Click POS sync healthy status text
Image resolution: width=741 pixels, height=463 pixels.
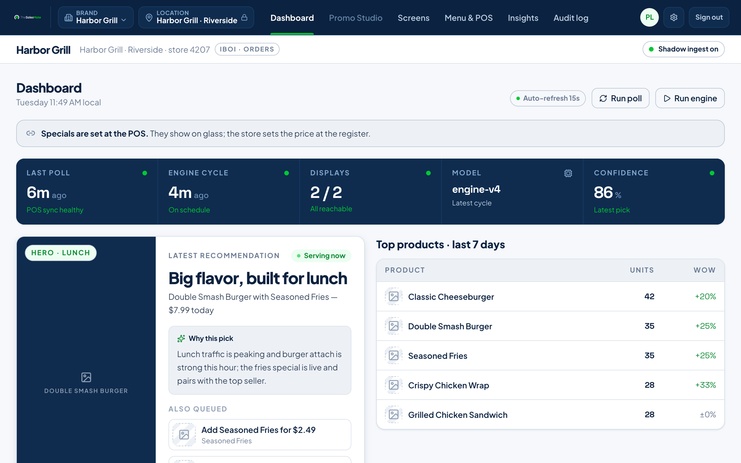click(55, 210)
